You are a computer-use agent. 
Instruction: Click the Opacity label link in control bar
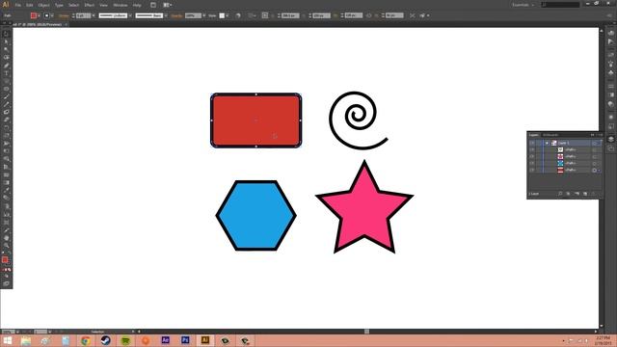pos(176,15)
